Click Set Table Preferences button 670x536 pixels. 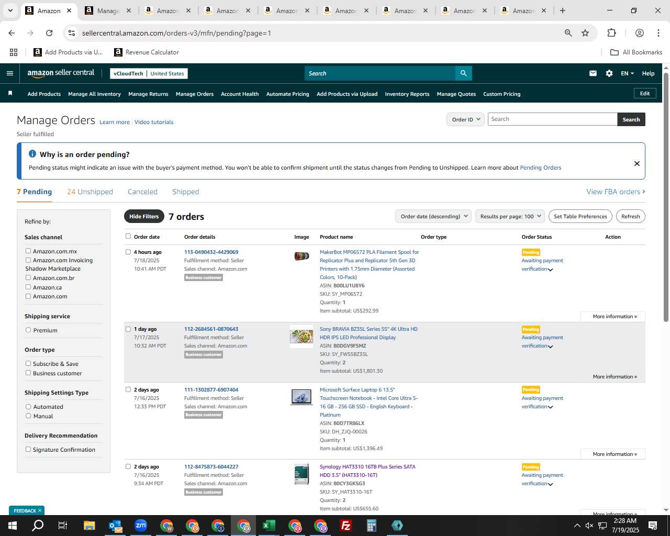(580, 216)
